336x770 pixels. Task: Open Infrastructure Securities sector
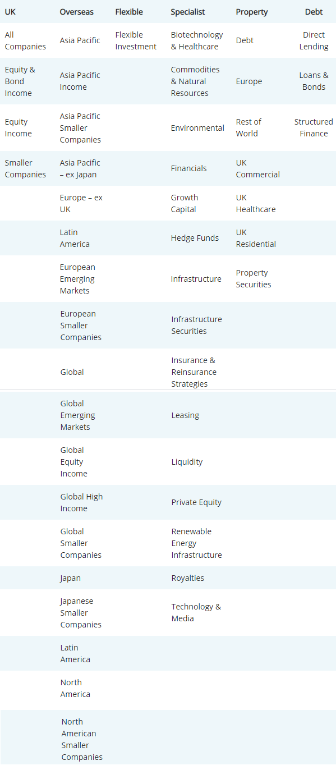196,325
